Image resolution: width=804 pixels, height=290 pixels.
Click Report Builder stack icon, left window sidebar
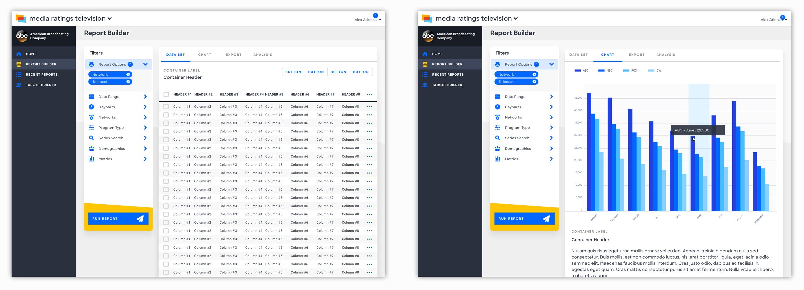pos(19,64)
